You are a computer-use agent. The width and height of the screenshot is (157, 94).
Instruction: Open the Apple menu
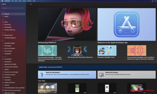tap(2, 1)
